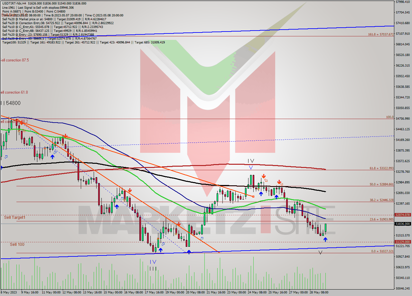Click the '9 May 16:00' date label

click(x=30, y=292)
